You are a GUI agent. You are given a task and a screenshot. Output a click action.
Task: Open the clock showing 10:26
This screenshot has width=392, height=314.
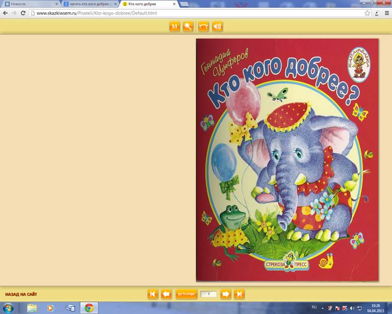pyautogui.click(x=375, y=308)
